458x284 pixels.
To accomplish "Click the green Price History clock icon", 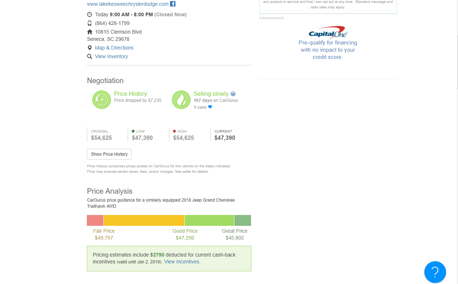I will (x=102, y=100).
